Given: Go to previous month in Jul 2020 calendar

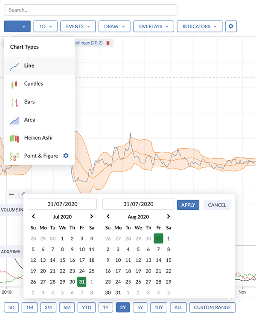Looking at the screenshot, I should (33, 217).
